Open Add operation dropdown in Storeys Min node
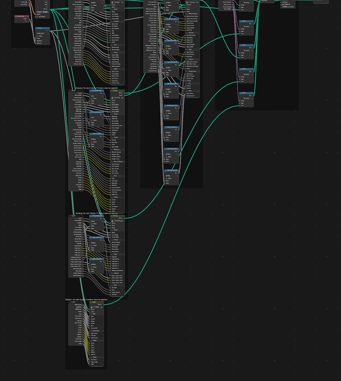This screenshot has height=381, width=341. (x=97, y=96)
